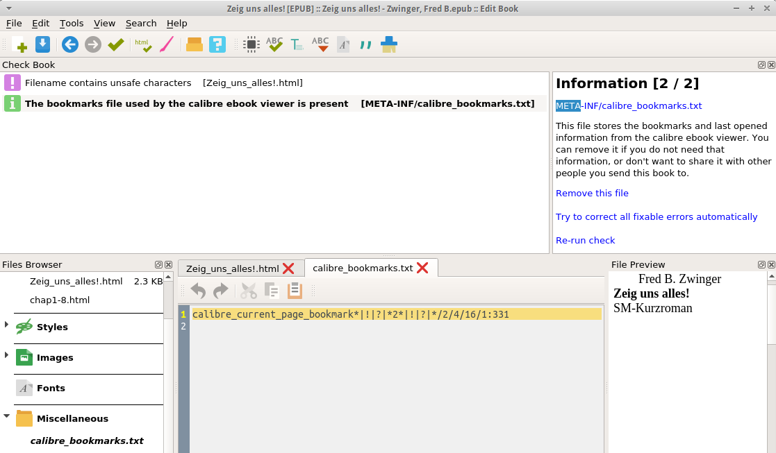776x453 pixels.
Task: Click the html fix icon
Action: coord(144,44)
